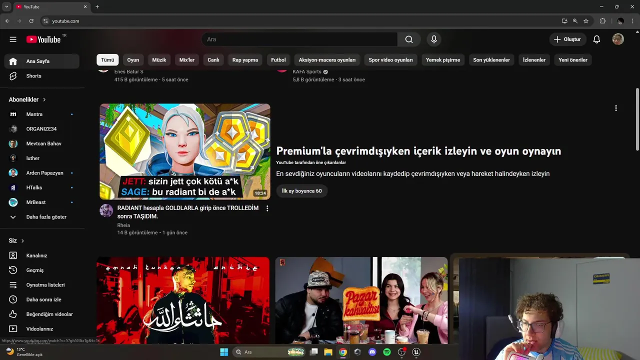This screenshot has width=640, height=360.
Task: Focus the Ara search field
Action: point(299,39)
